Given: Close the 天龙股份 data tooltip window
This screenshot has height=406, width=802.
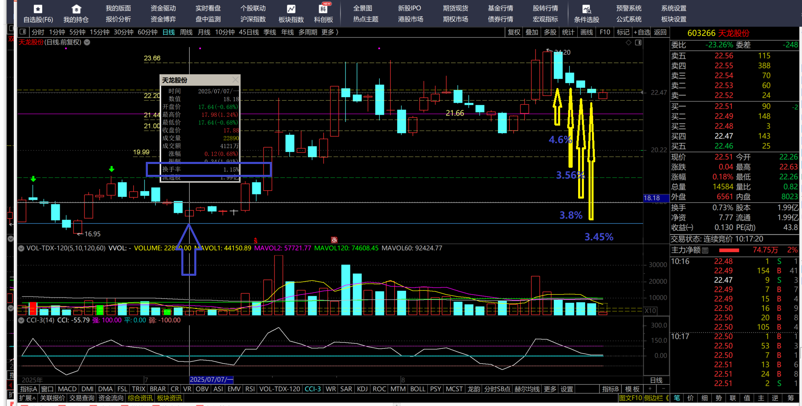Looking at the screenshot, I should click(236, 80).
